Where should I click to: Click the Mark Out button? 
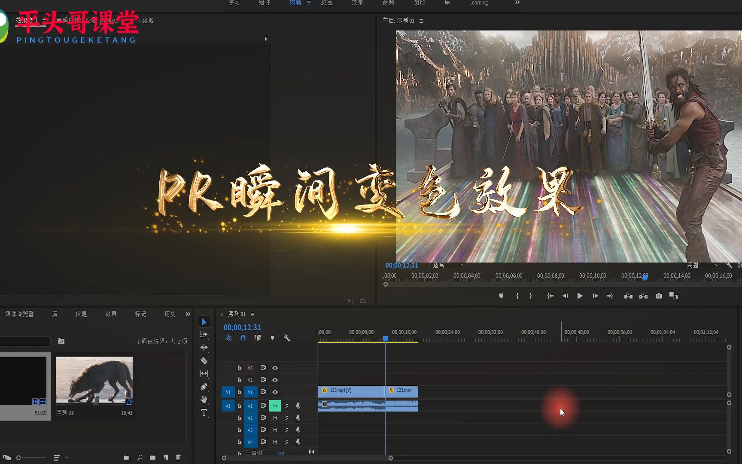pos(531,296)
